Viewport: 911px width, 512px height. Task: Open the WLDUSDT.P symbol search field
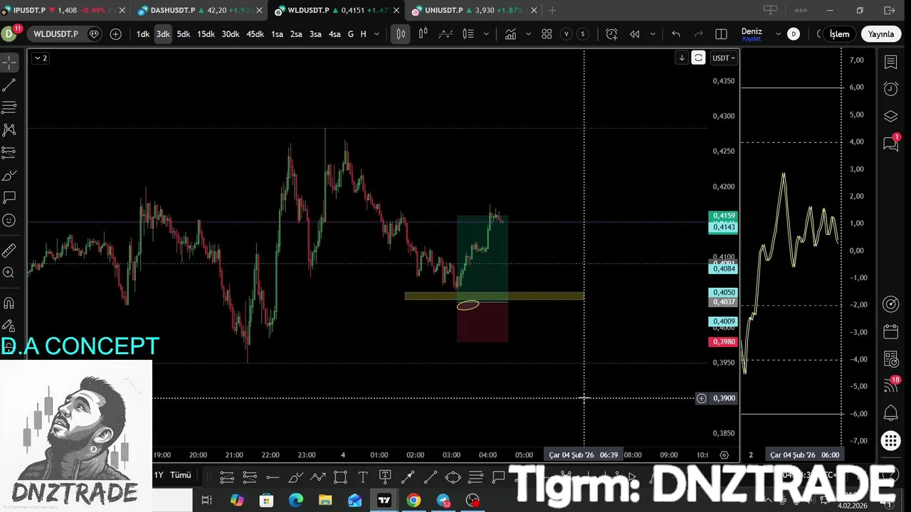click(x=56, y=34)
